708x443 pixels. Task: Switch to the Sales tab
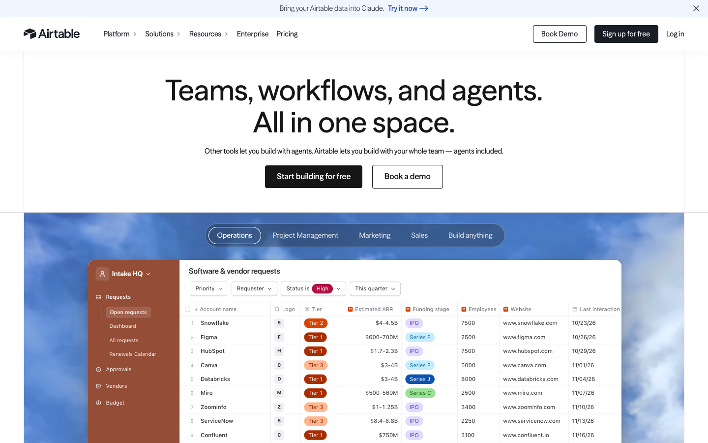tap(419, 235)
